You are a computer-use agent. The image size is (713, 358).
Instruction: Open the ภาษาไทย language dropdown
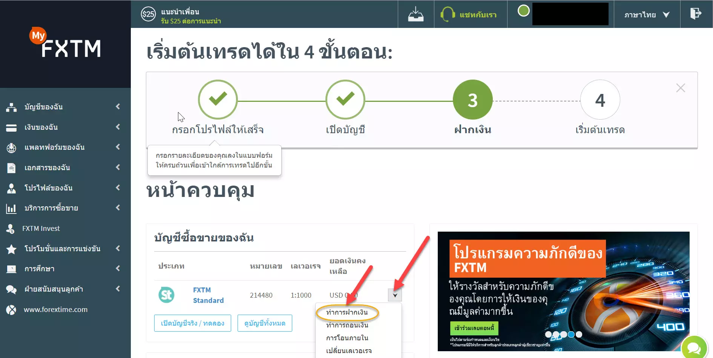pyautogui.click(x=647, y=15)
